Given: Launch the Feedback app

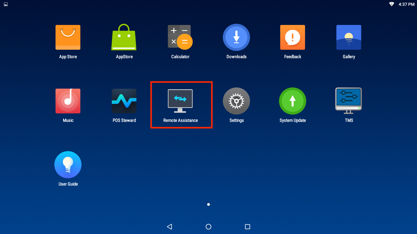Looking at the screenshot, I should pos(292,37).
